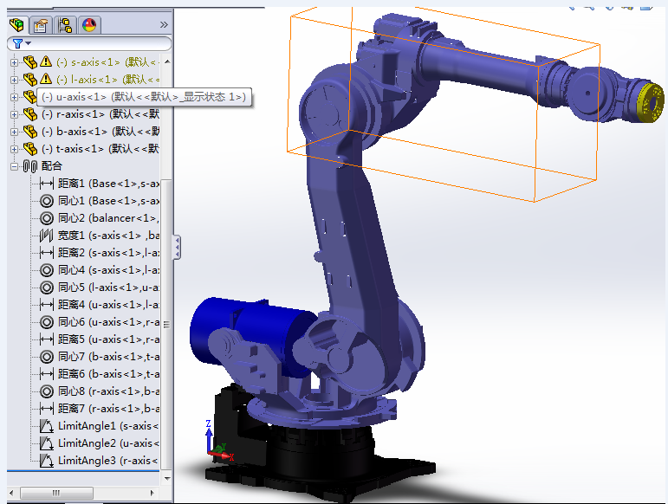Click the 同心5 concentric mate icon
668x504 pixels.
47,288
